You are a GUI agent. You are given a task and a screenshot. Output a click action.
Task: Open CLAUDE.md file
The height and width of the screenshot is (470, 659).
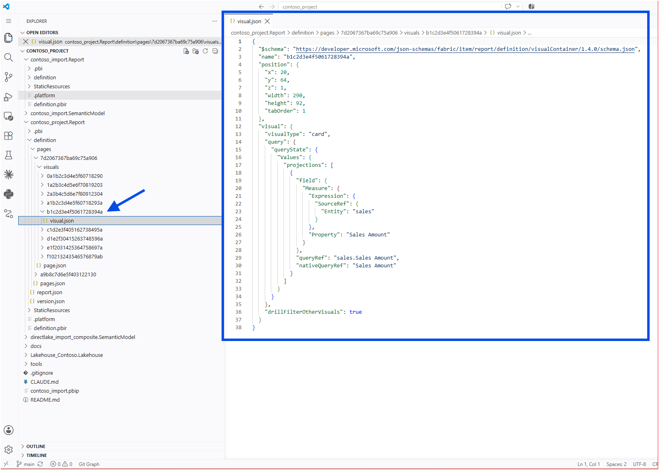tap(44, 382)
